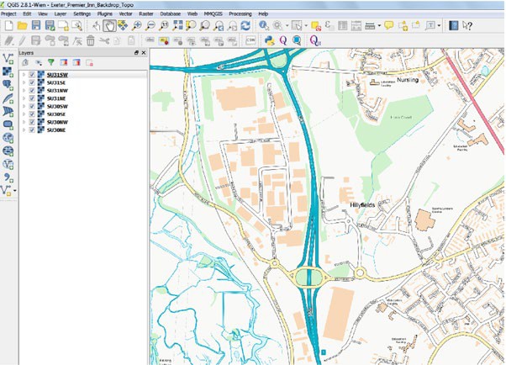Click the Add Vector Layer icon
Screen dimensions: 506x365
8,59
